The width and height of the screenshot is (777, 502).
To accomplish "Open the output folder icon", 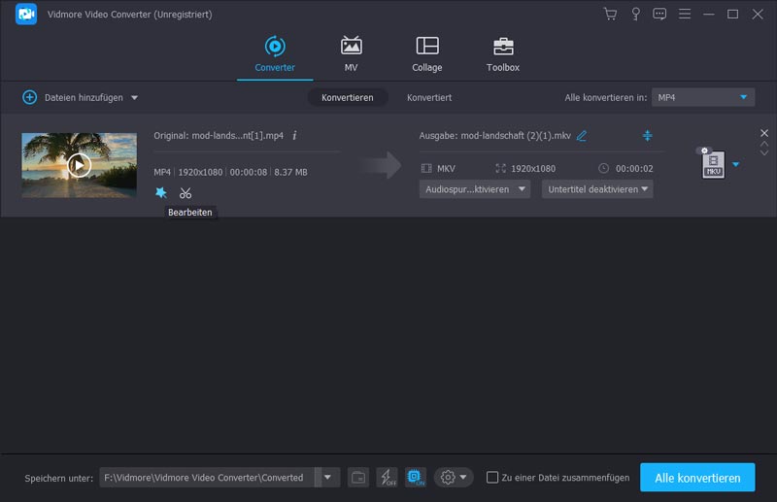I will [358, 477].
